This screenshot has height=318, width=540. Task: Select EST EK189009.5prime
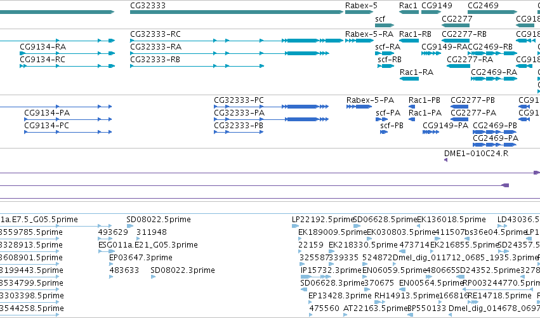300,239
